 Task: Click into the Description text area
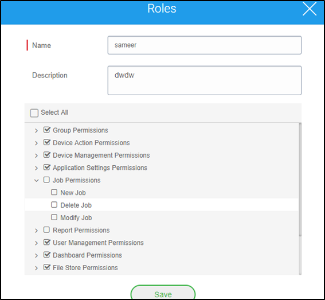point(205,80)
